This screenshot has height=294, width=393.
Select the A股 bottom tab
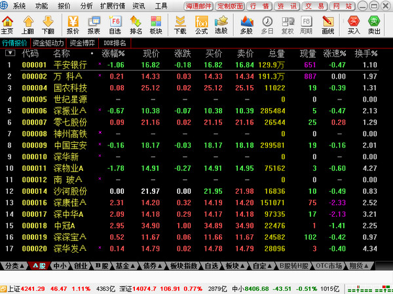tap(39, 266)
